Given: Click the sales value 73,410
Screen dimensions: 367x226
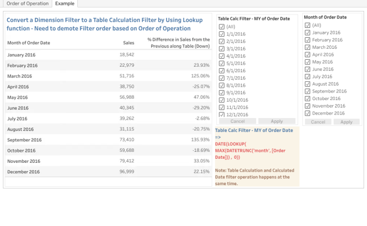Looking at the screenshot, I should 127,140.
